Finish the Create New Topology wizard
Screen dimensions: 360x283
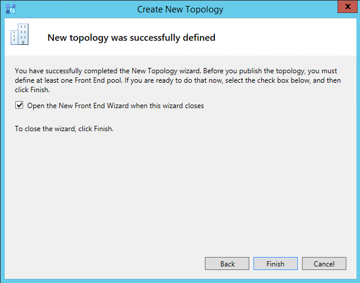point(275,264)
